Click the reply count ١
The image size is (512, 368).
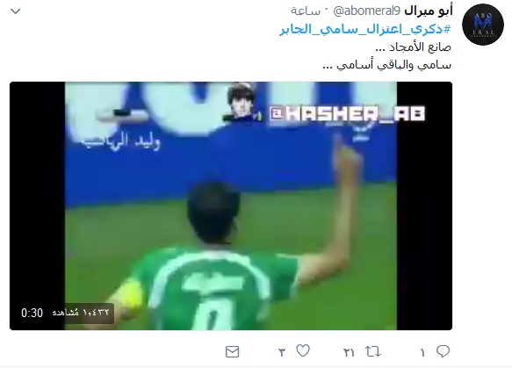(x=422, y=353)
